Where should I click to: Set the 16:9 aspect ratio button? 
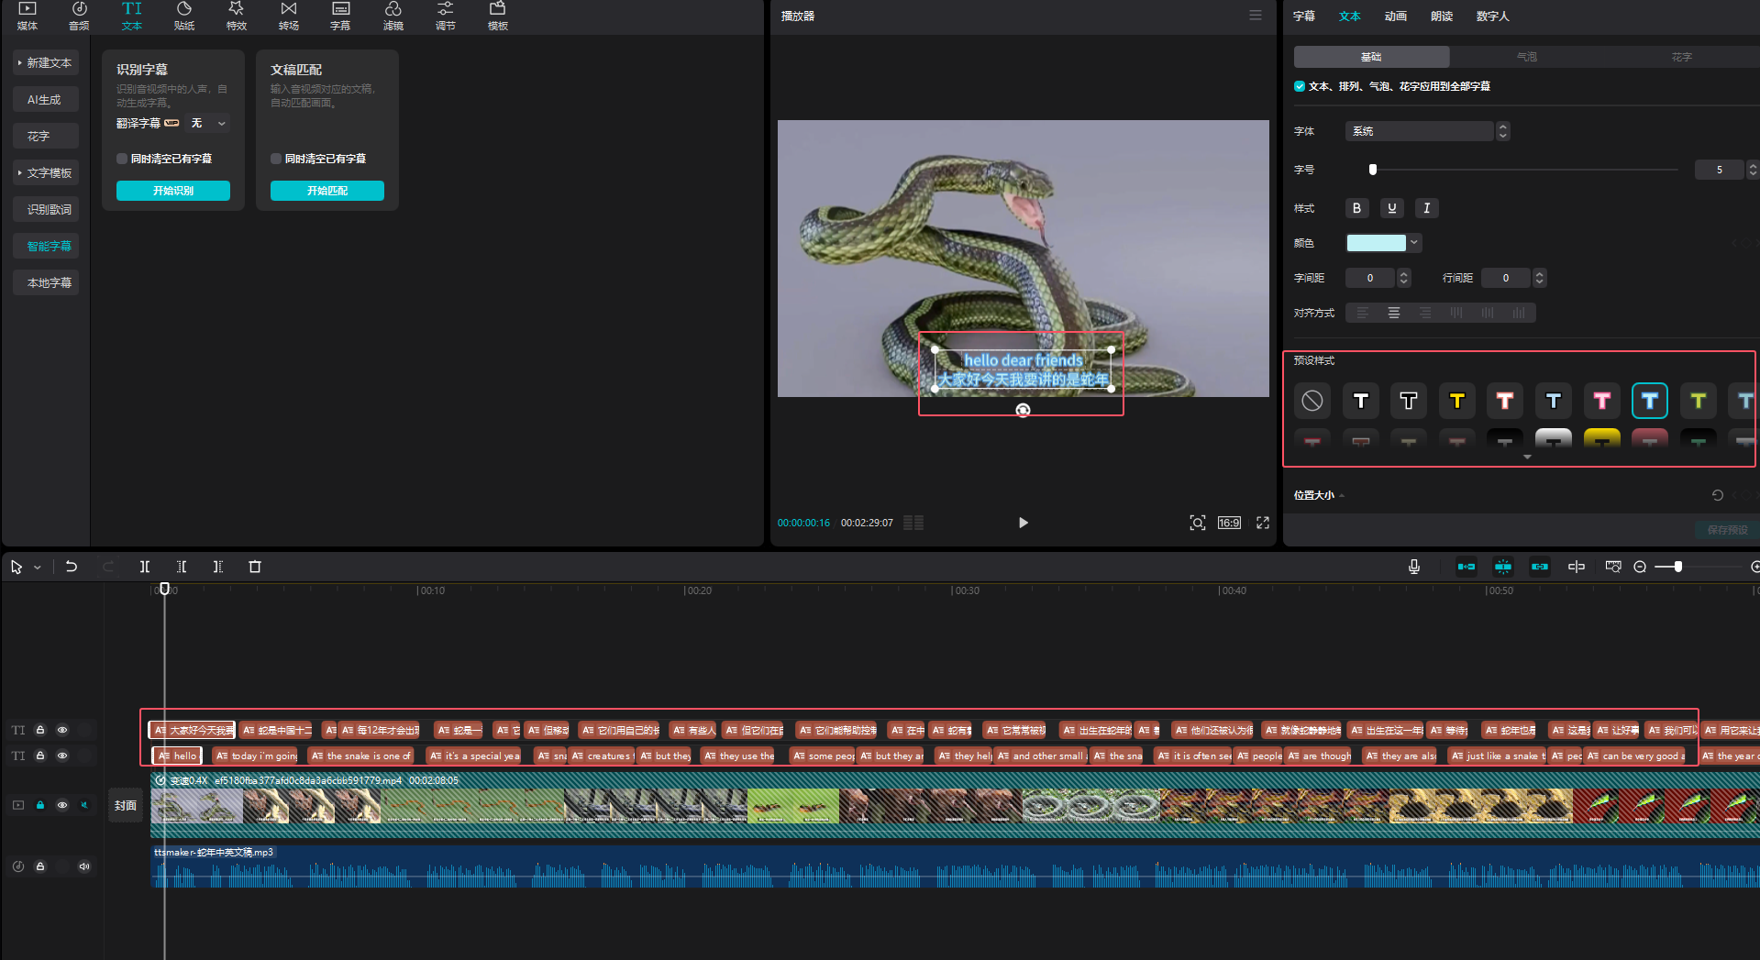point(1229,523)
